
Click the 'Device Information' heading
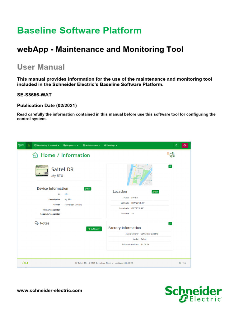pos(52,188)
